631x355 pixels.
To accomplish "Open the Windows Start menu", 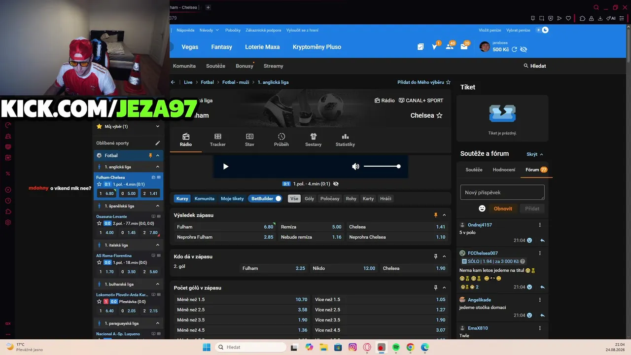I will click(207, 347).
